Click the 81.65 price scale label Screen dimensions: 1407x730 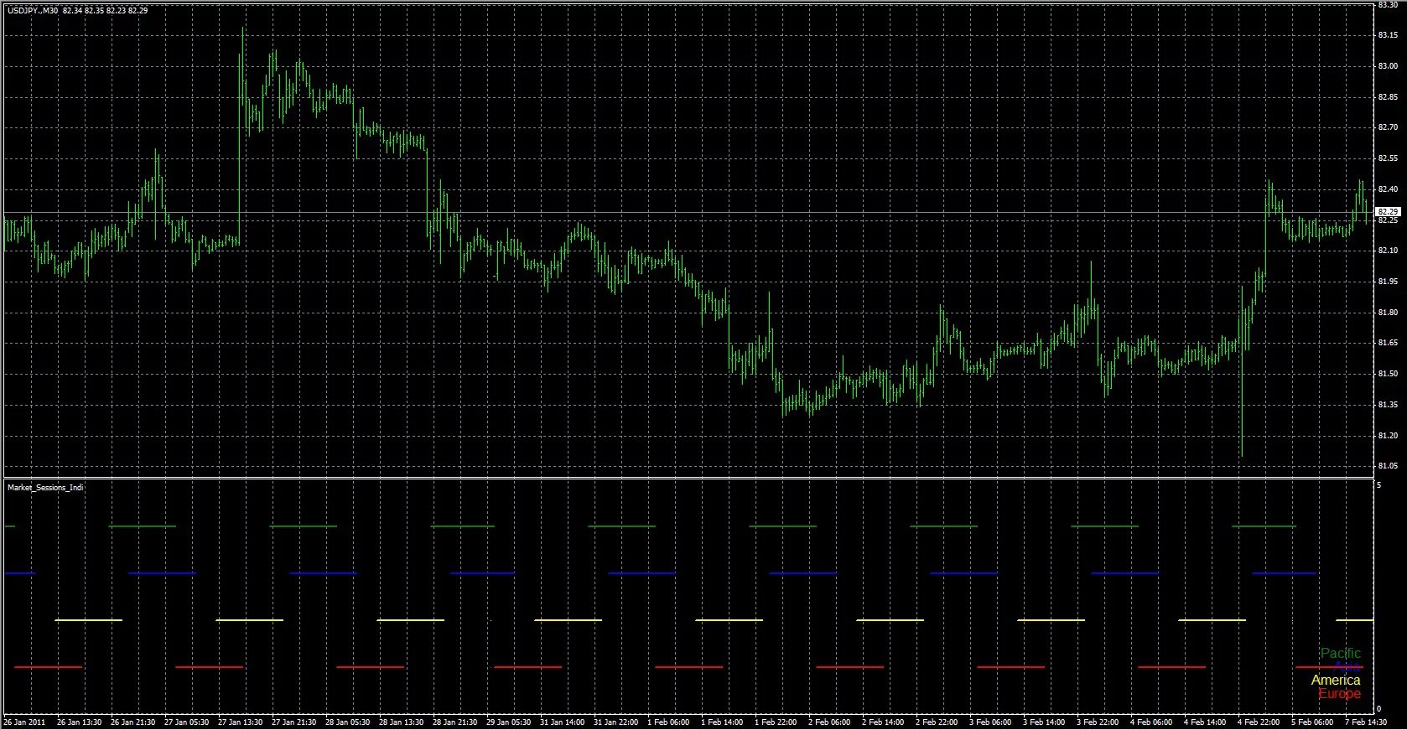pos(1388,343)
